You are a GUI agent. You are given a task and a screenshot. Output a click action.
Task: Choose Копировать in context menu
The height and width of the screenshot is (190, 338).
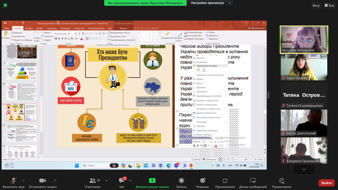point(210,62)
